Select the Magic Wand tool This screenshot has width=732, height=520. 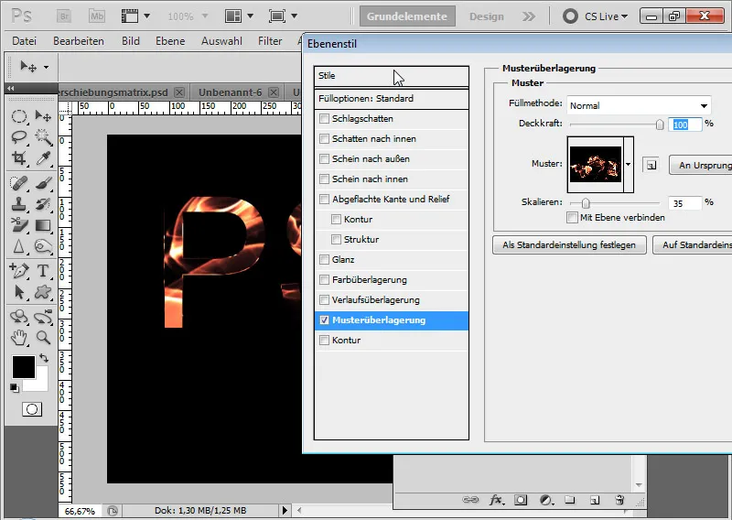click(43, 137)
